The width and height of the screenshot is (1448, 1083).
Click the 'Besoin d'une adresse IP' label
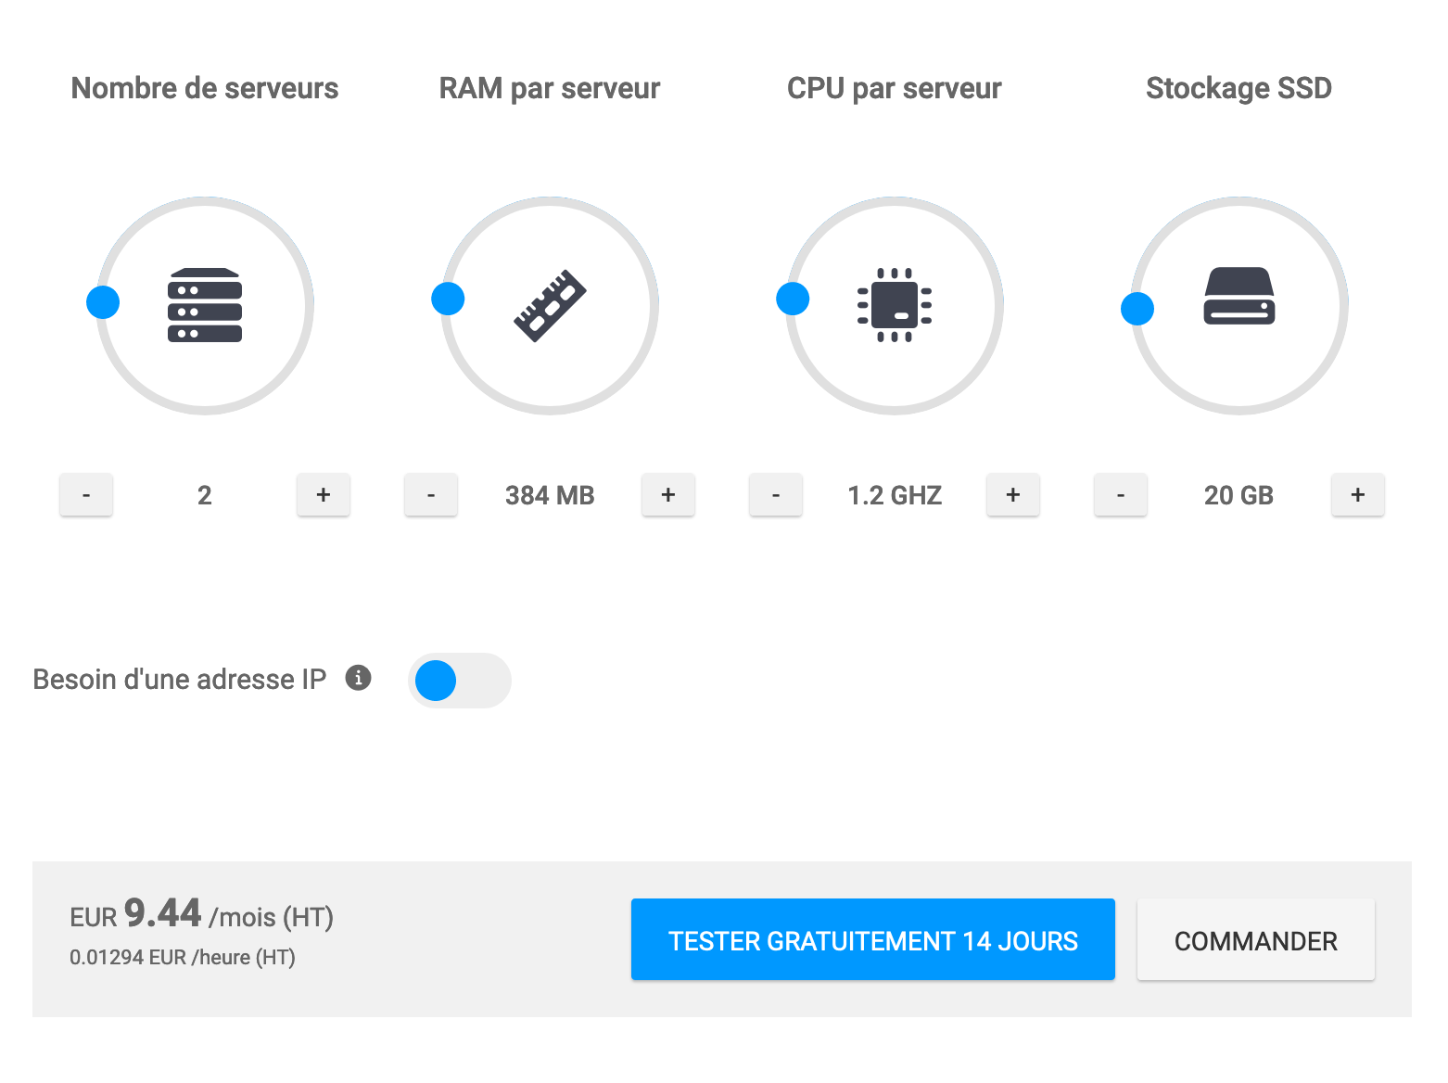[180, 679]
